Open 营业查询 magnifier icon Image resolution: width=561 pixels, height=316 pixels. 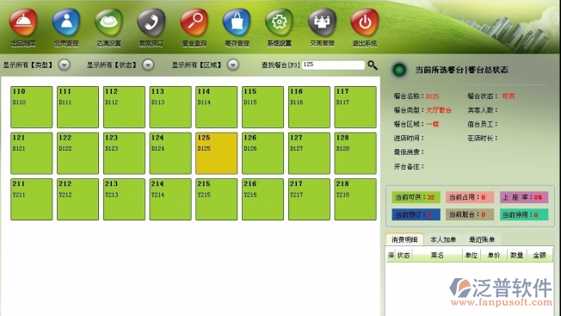pyautogui.click(x=194, y=22)
